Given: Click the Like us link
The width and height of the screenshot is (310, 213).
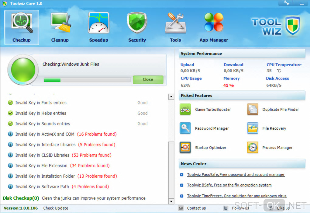Looking at the screenshot, I should coord(283,208).
